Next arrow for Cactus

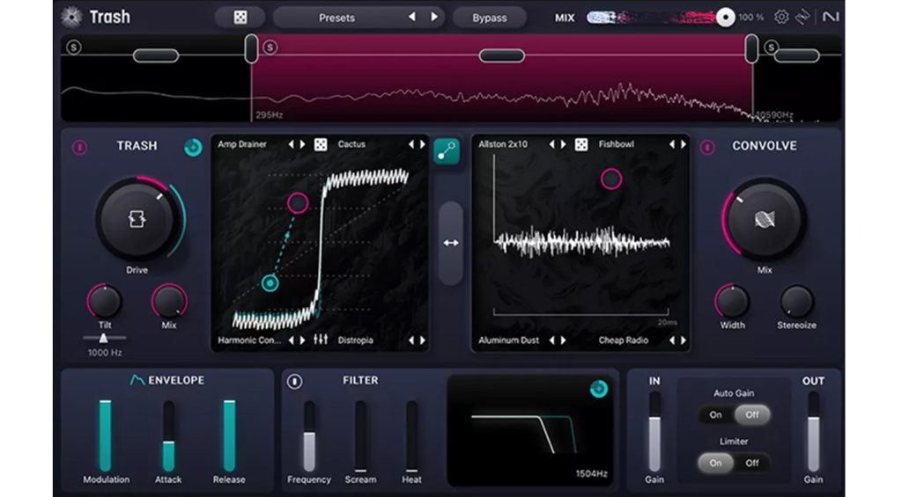coord(423,144)
